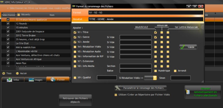Enable the %6 : Information de RIP checkbox
The image size is (223, 108).
click(x=75, y=57)
